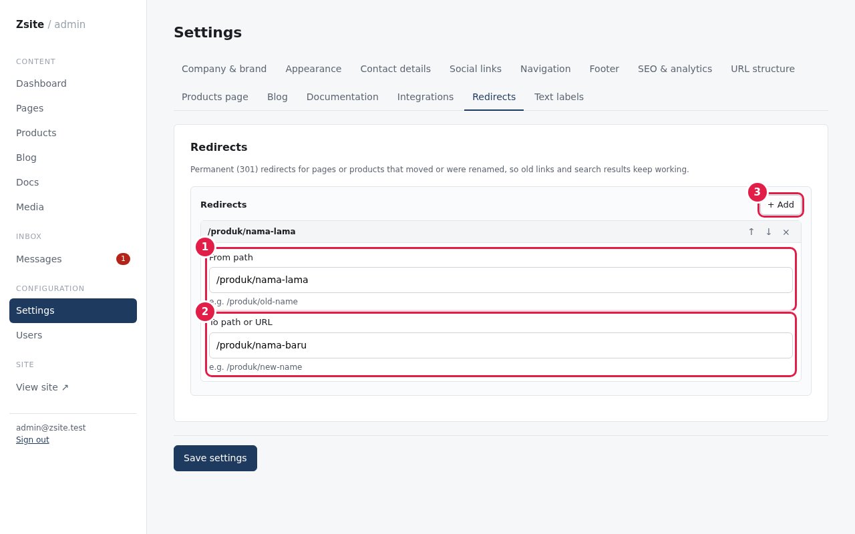Screen dimensions: 855x534
Task: Focus the To path or URL field
Action: [501, 345]
